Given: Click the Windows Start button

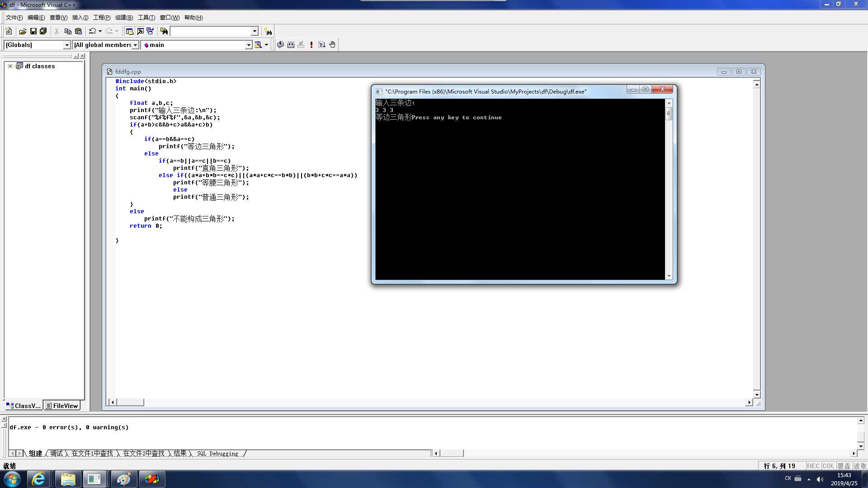Looking at the screenshot, I should pos(12,479).
